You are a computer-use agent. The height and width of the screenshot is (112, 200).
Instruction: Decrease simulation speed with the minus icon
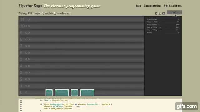click(156, 13)
